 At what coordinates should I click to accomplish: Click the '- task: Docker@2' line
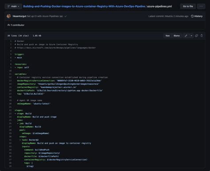click(29, 140)
